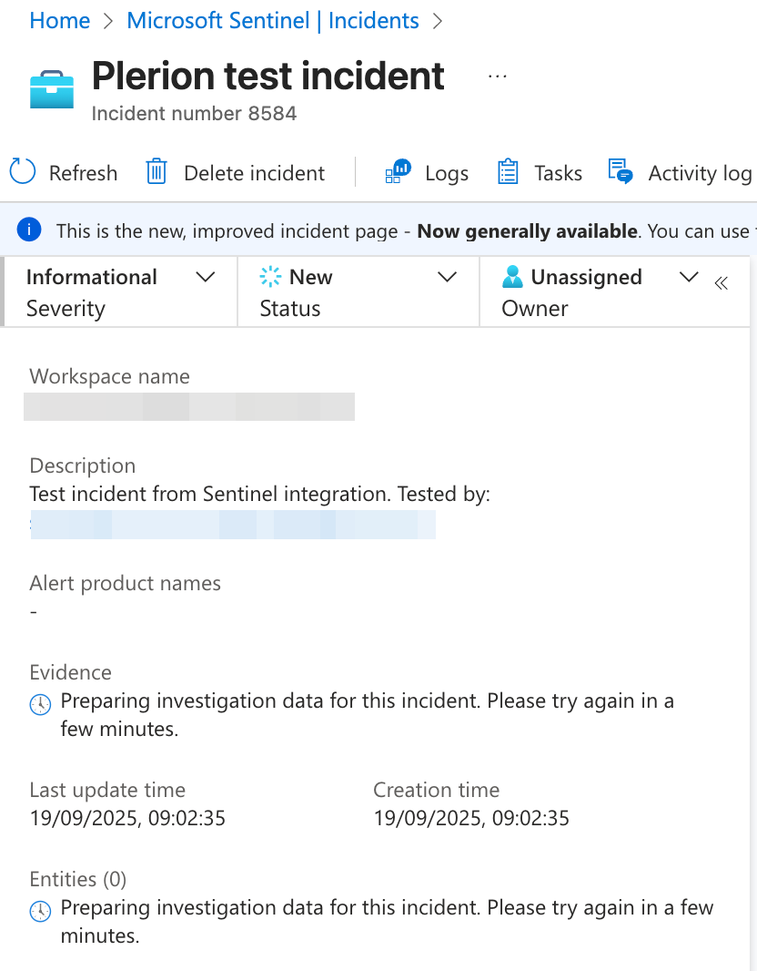This screenshot has height=971, width=757.
Task: Click the blurred tester email link
Action: click(233, 525)
